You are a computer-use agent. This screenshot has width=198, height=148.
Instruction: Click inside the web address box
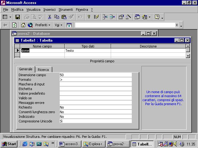click(125, 25)
